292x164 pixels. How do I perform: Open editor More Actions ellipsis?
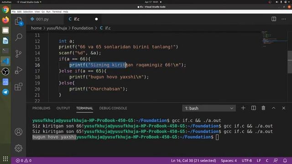284,19
